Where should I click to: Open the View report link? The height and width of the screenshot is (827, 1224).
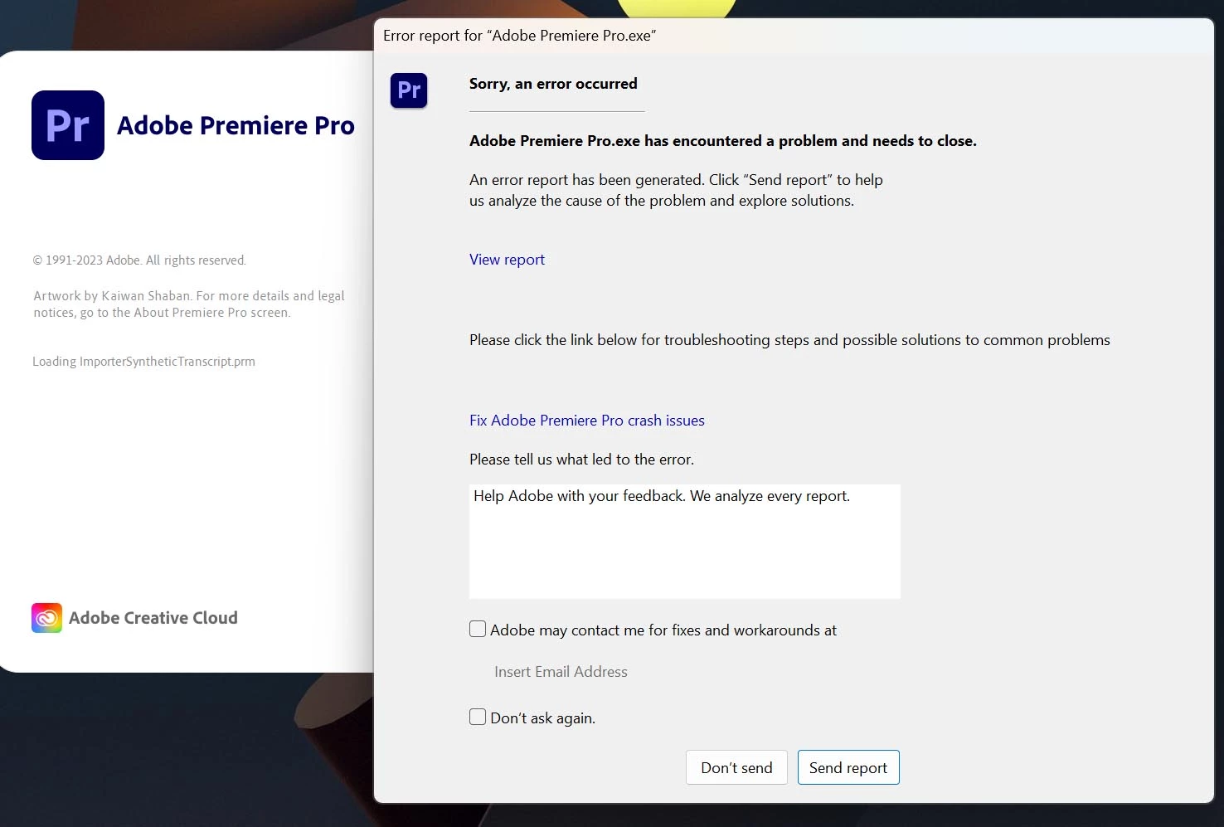click(x=507, y=260)
